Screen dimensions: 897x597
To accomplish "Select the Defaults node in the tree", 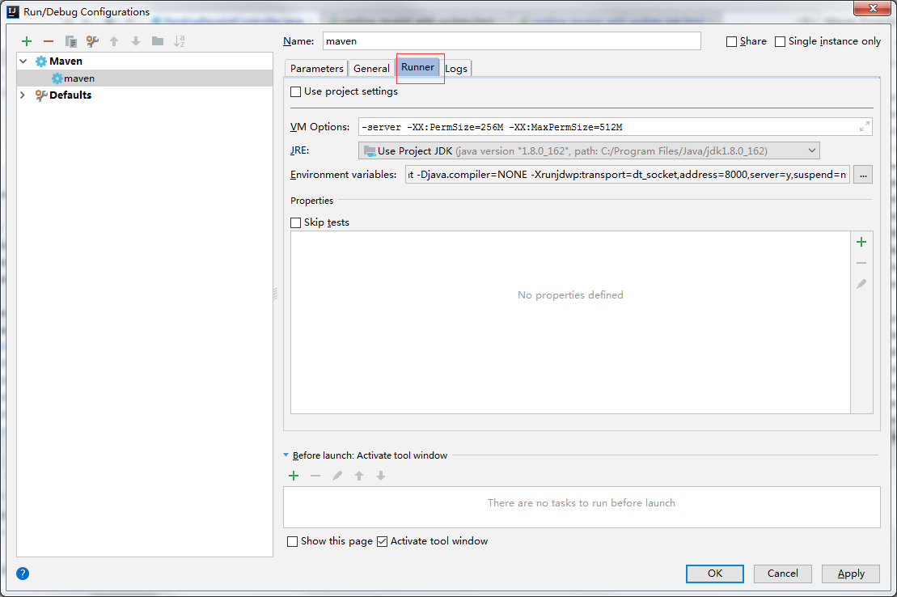I will click(70, 95).
